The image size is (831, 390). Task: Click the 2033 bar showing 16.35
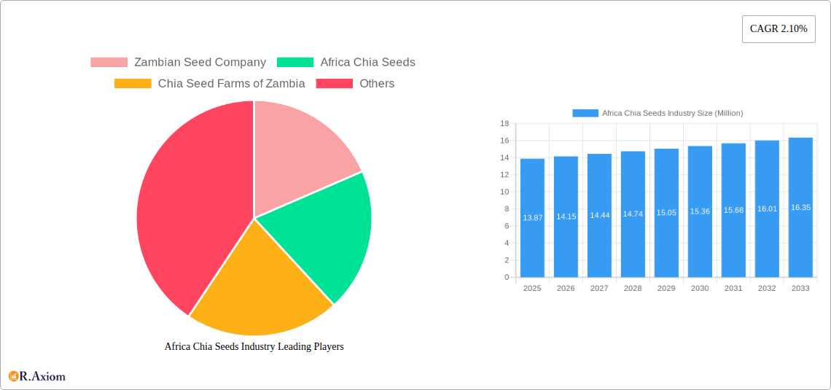[801, 207]
